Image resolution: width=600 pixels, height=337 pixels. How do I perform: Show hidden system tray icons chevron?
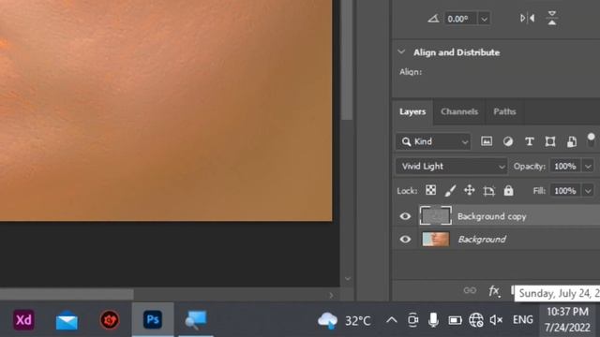coord(391,320)
